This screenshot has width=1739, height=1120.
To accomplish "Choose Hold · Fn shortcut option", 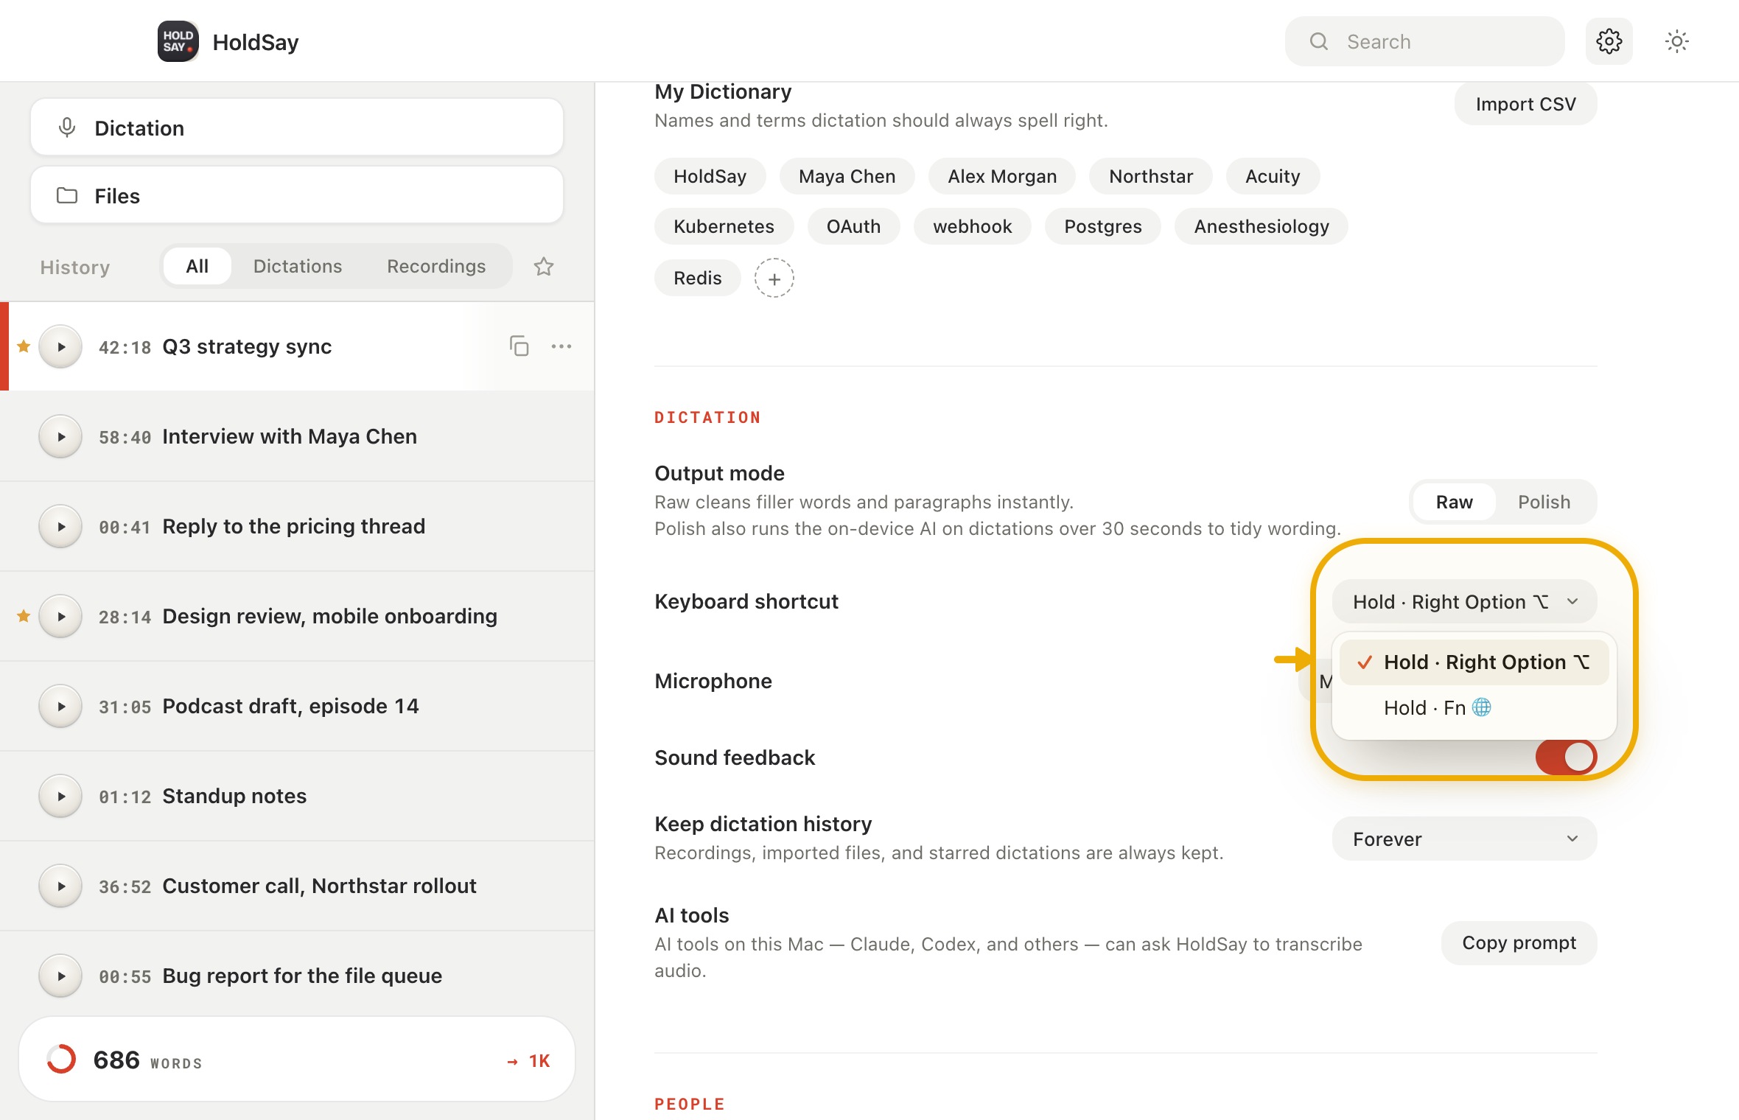I will click(1474, 707).
